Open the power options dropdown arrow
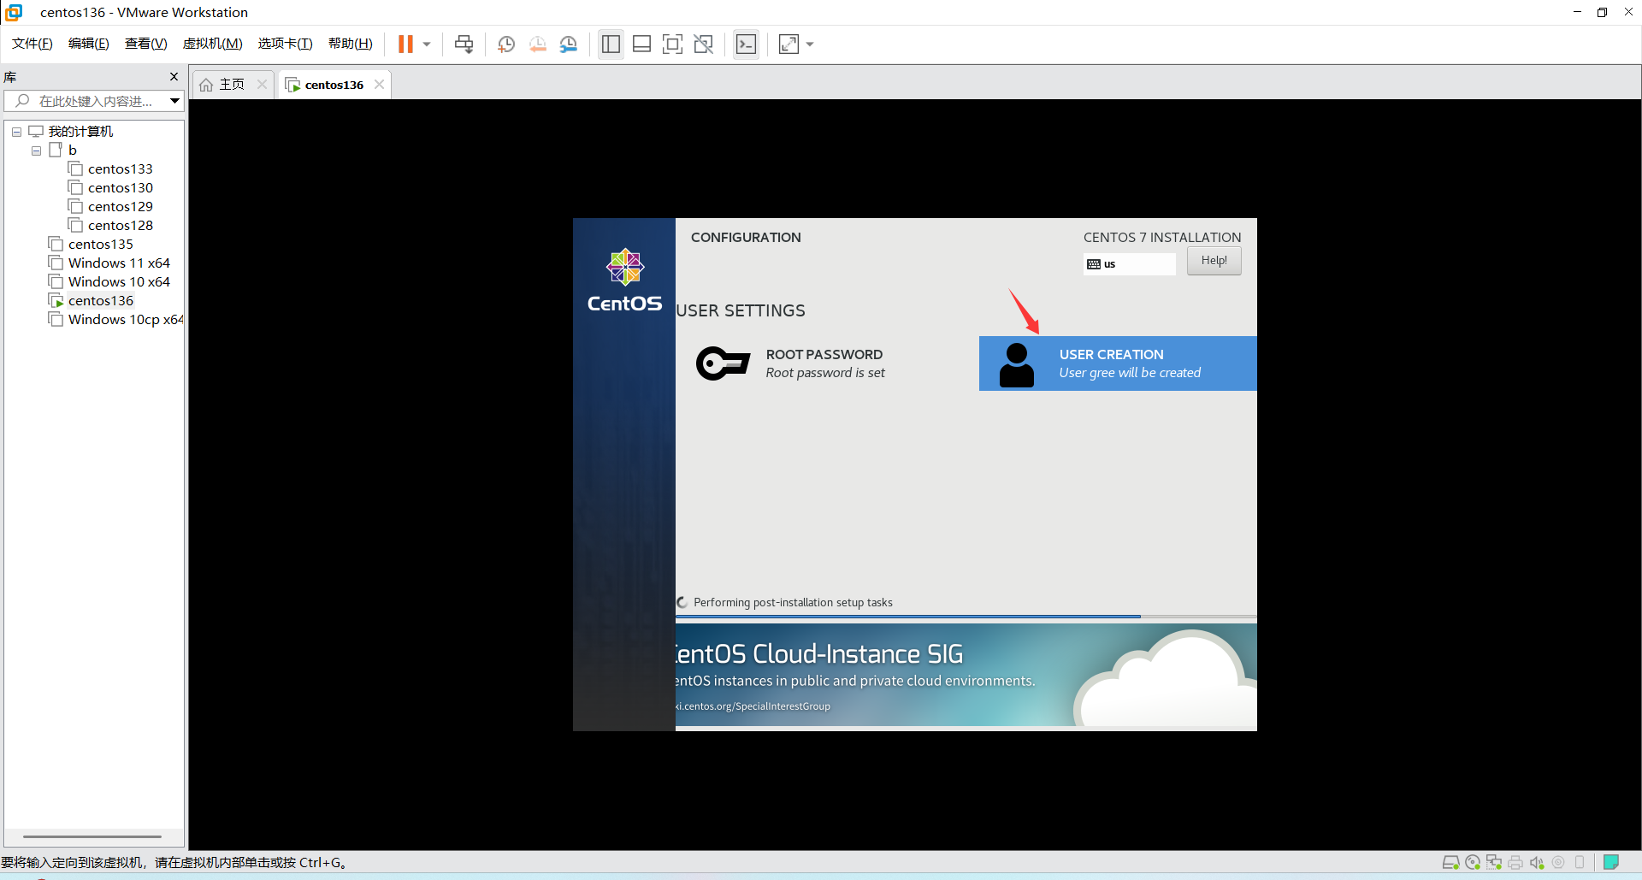This screenshot has height=880, width=1642. tap(426, 44)
